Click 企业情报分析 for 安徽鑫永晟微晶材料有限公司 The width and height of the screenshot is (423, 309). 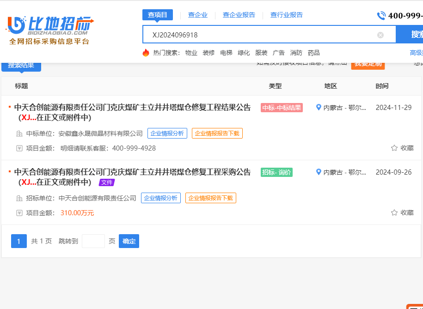click(167, 133)
